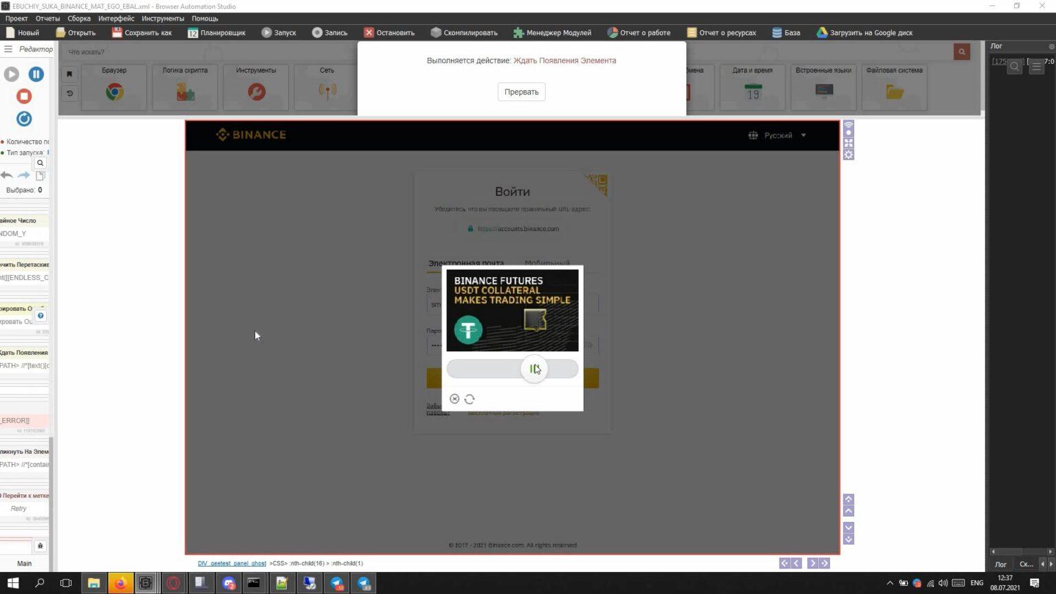The image size is (1056, 594).
Task: Click the Запуск run button
Action: (278, 32)
